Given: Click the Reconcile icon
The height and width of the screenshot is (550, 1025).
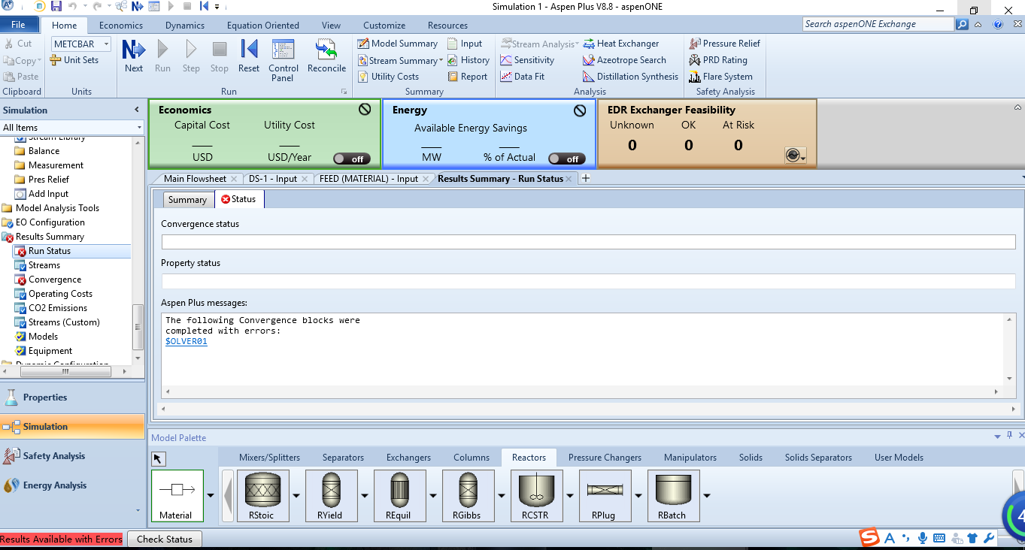Looking at the screenshot, I should (326, 56).
